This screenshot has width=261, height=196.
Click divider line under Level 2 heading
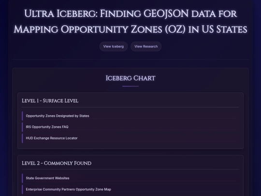130,169
